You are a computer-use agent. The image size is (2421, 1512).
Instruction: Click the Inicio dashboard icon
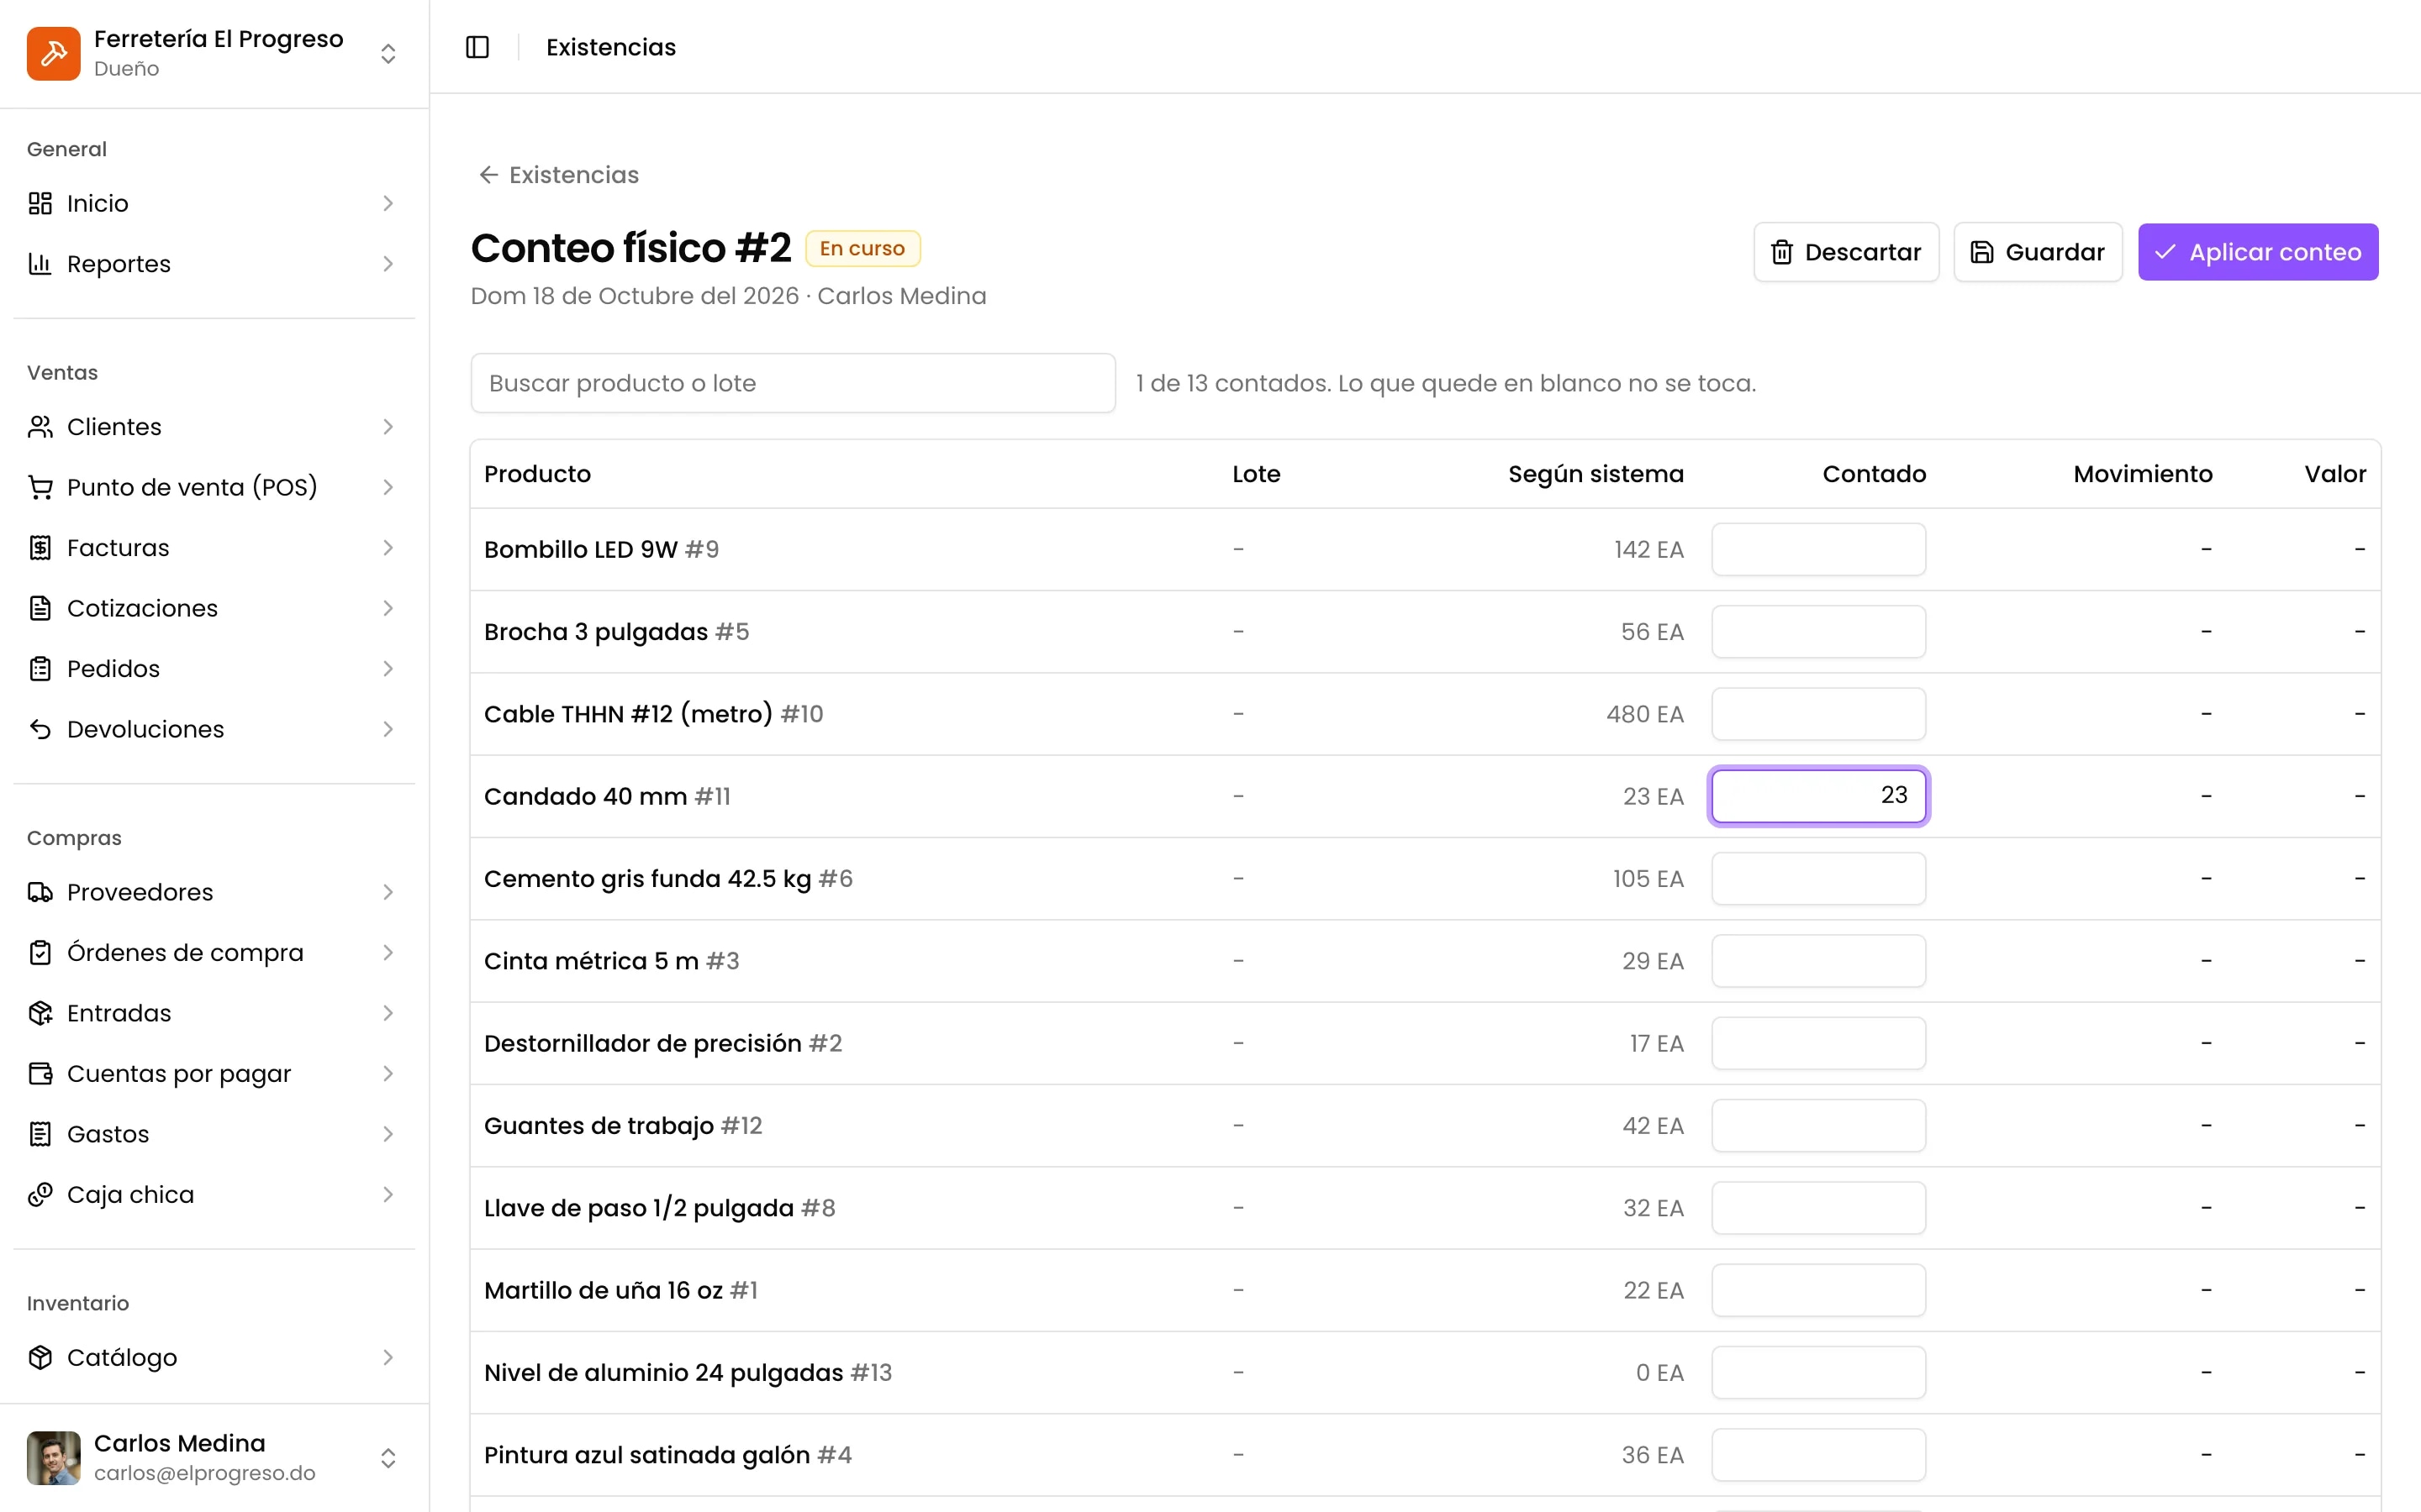click(x=40, y=203)
